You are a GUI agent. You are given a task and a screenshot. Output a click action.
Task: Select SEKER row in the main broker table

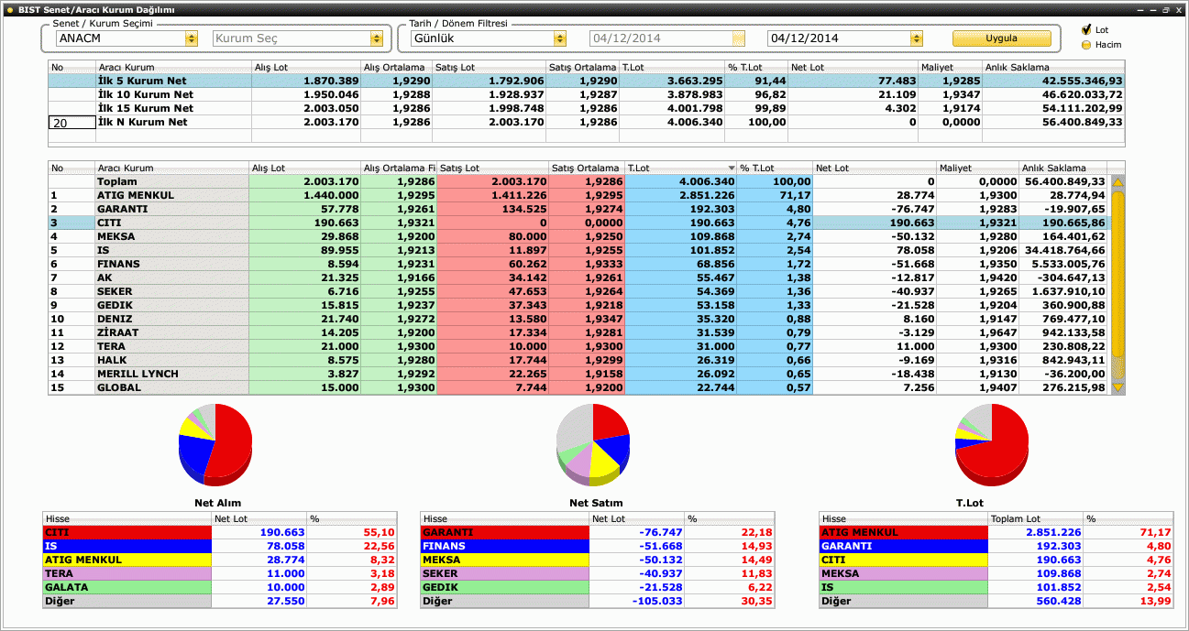click(578, 291)
